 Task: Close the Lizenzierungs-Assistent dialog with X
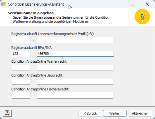147,4
